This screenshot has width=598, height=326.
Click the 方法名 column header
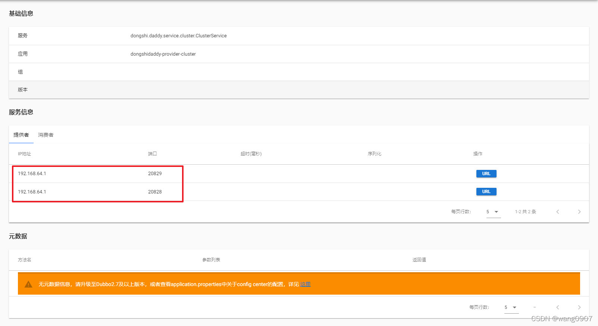pos(25,260)
